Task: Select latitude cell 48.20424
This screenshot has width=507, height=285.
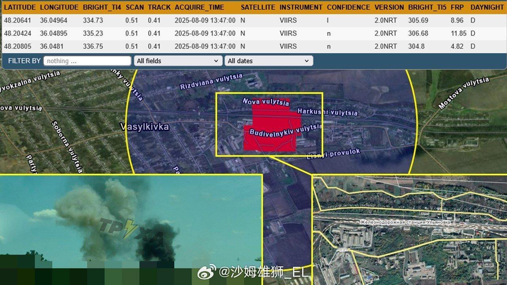Action: [x=17, y=33]
